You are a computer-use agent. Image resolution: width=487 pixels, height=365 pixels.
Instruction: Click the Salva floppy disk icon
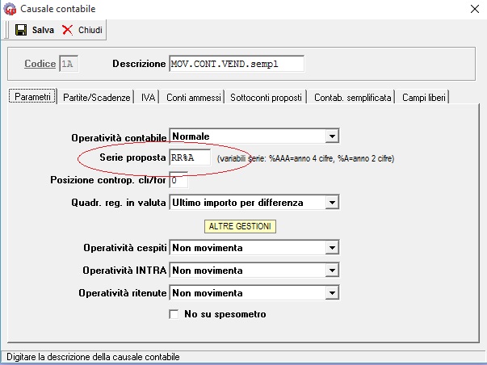(x=20, y=30)
